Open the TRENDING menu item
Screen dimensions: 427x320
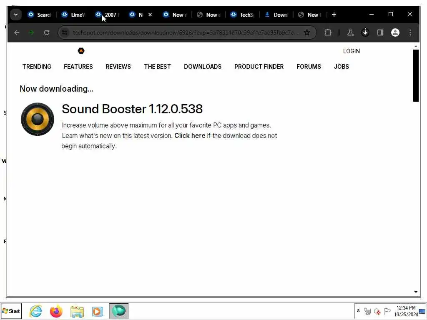pyautogui.click(x=37, y=67)
